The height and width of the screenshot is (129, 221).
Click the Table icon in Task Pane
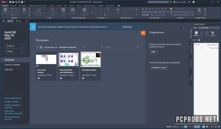pyautogui.click(x=207, y=33)
